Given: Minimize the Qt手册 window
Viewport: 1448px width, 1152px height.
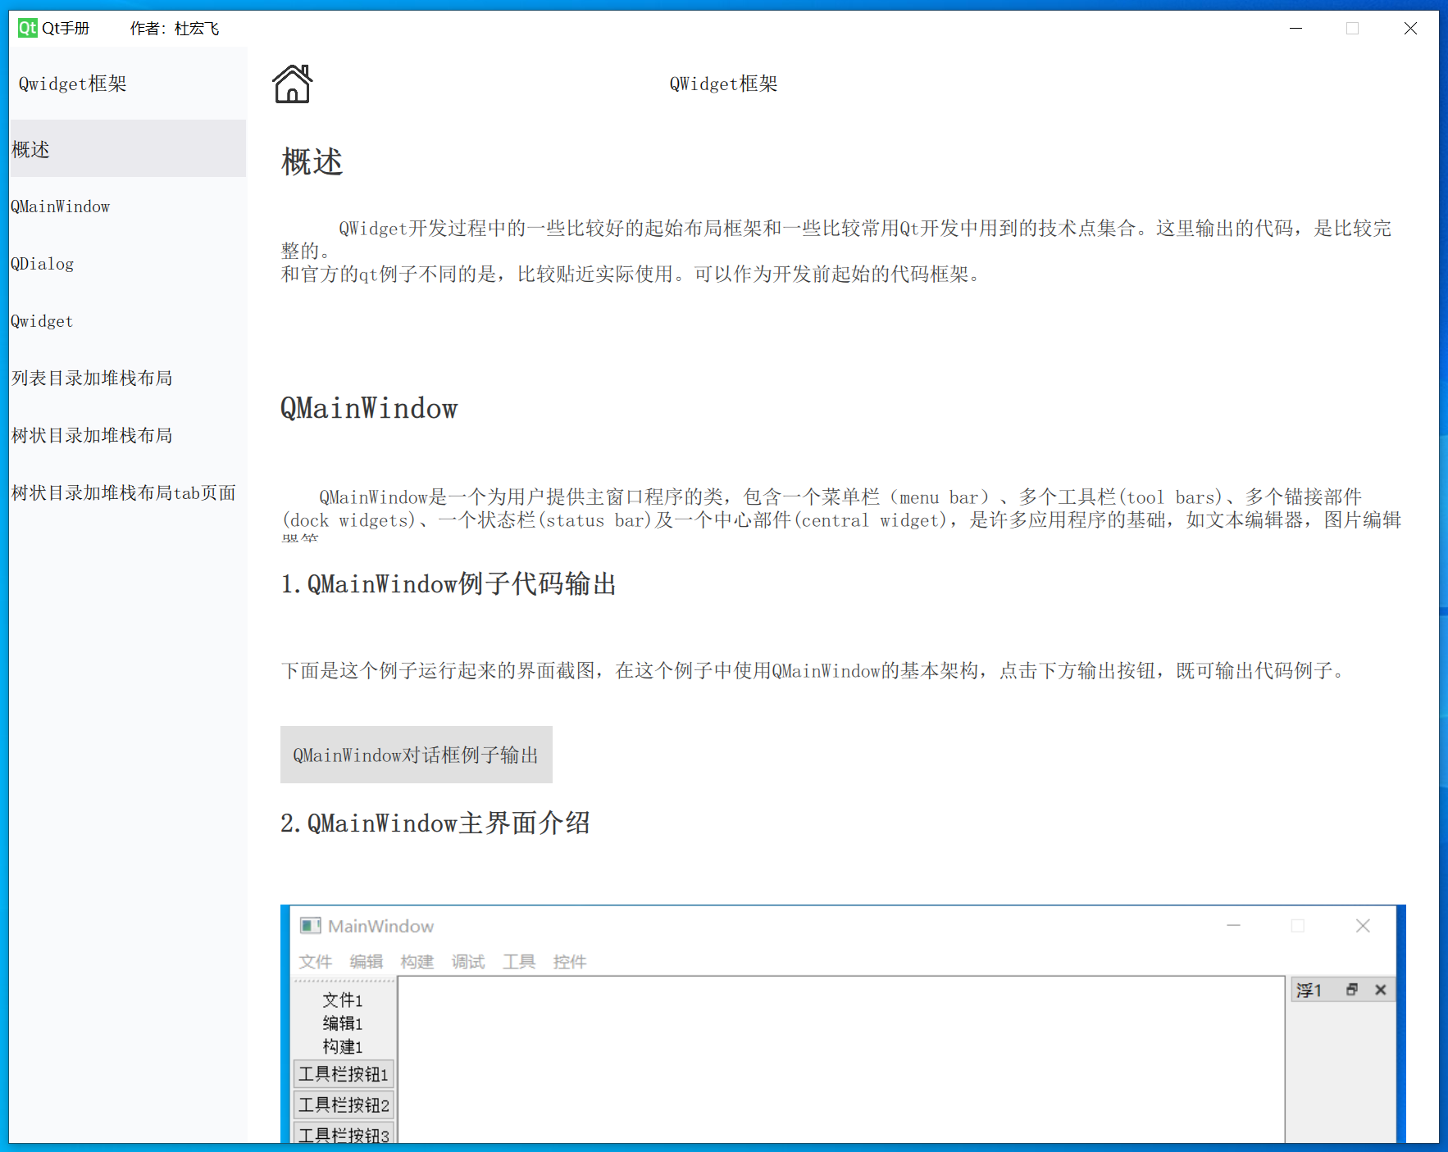Looking at the screenshot, I should pos(1295,29).
